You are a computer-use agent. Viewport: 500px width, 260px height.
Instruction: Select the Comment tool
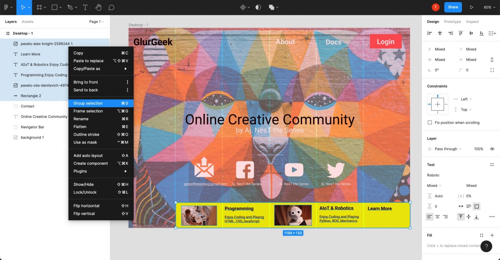(111, 7)
